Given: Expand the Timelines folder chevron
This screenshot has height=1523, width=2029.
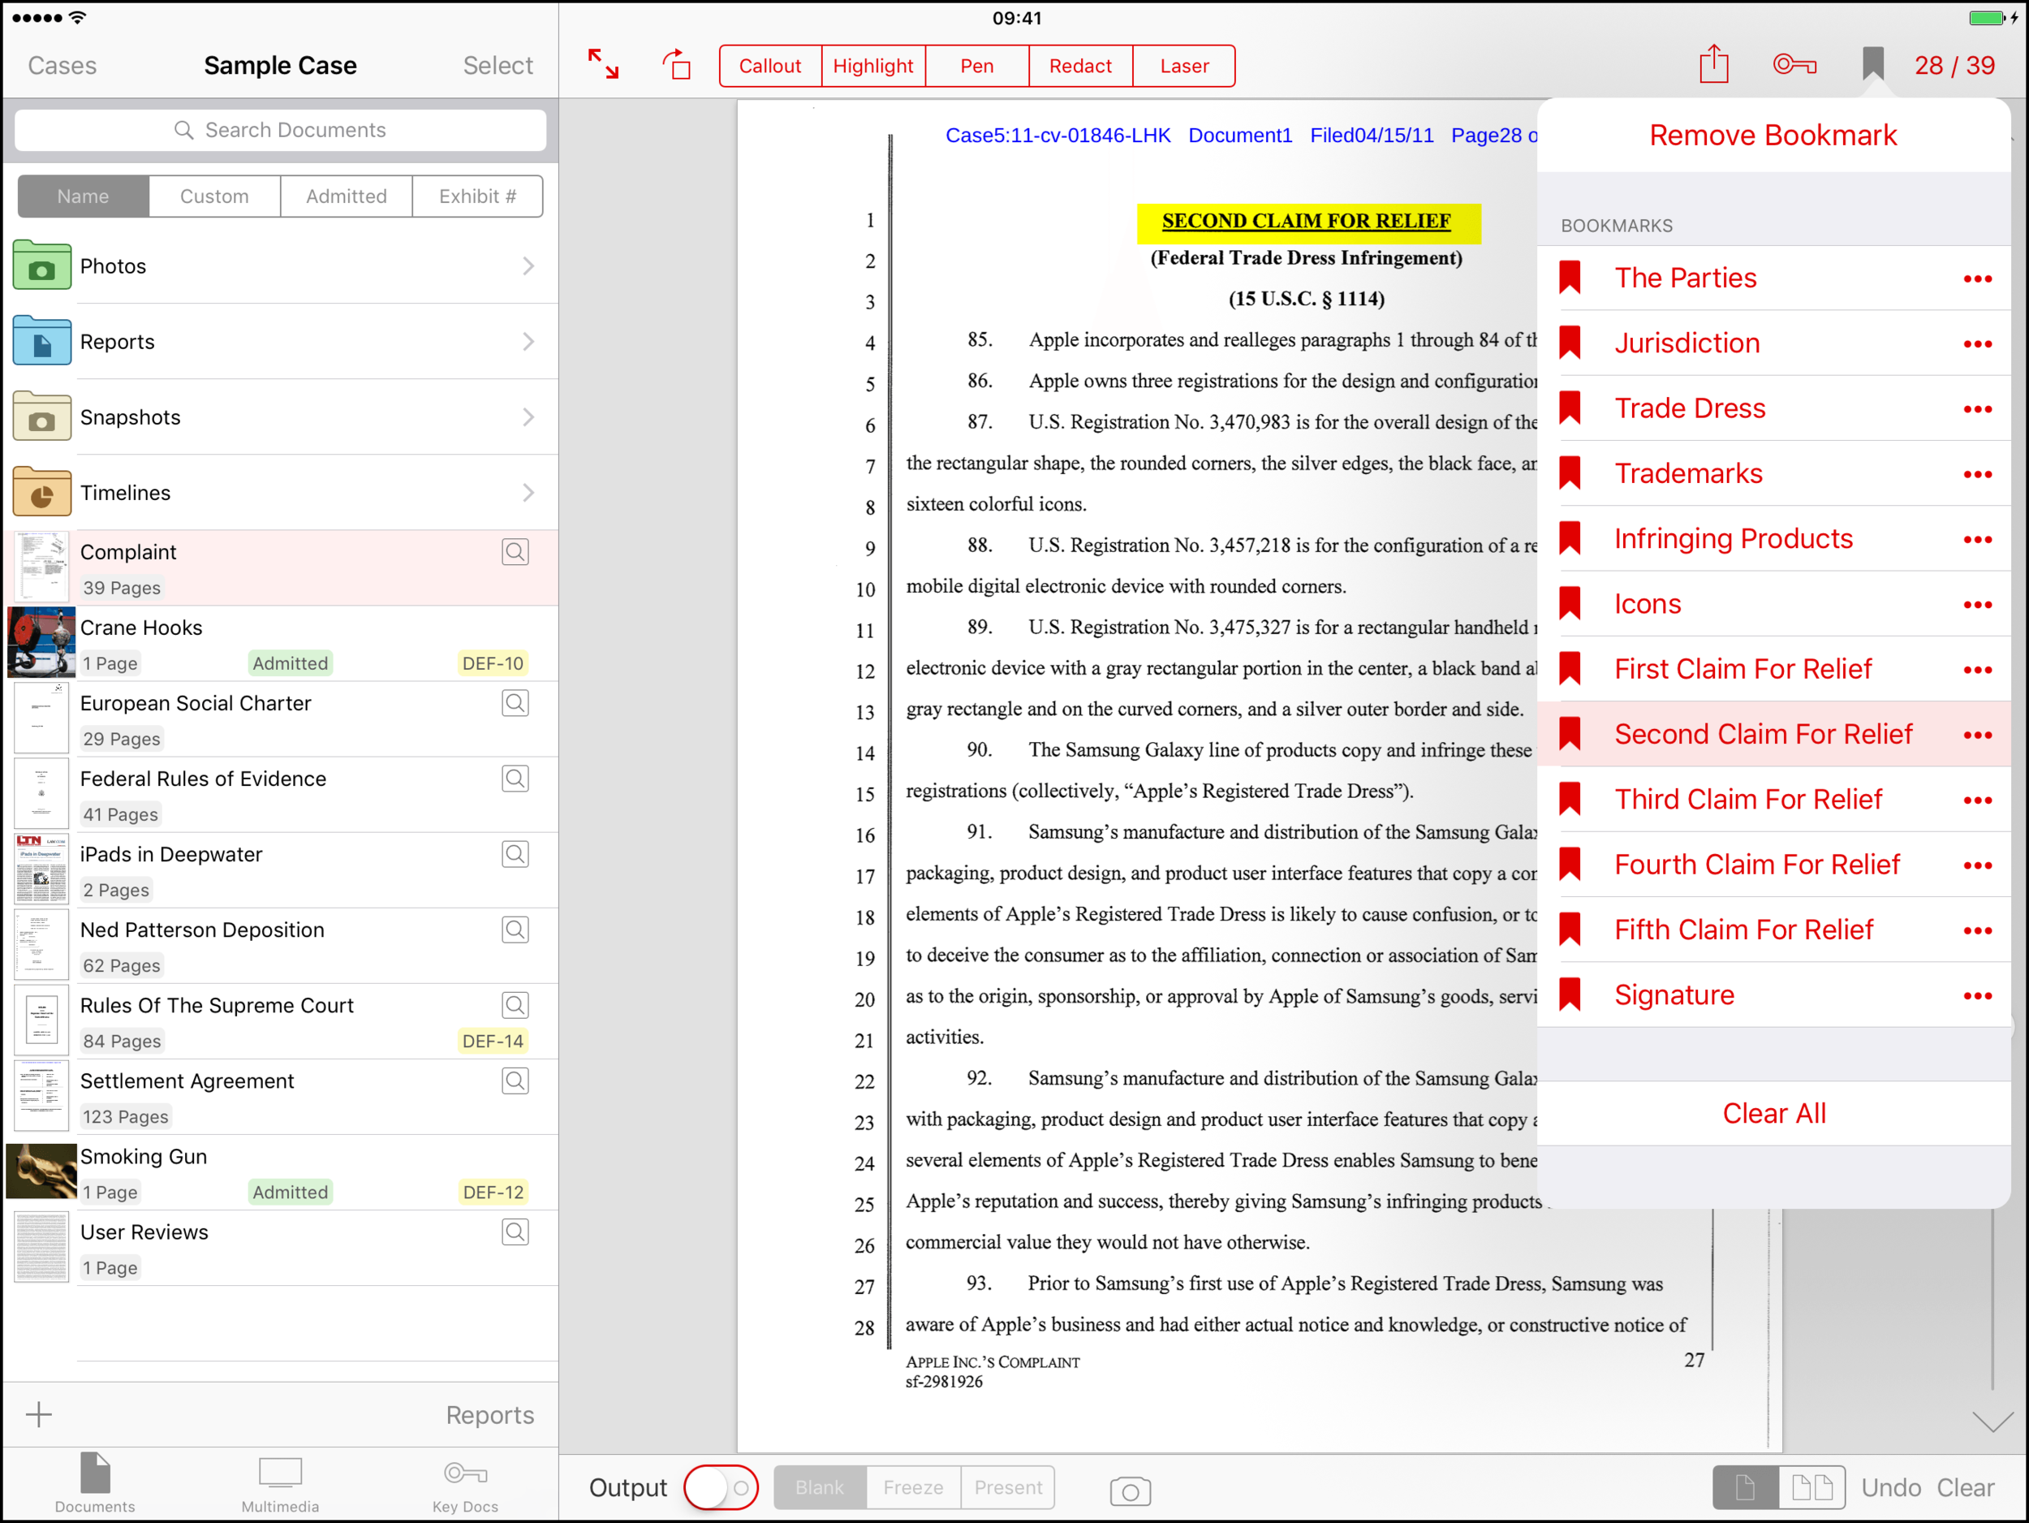Looking at the screenshot, I should pos(528,493).
